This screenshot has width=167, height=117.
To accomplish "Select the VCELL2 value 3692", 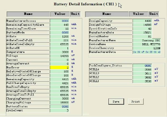I will click(142, 77).
